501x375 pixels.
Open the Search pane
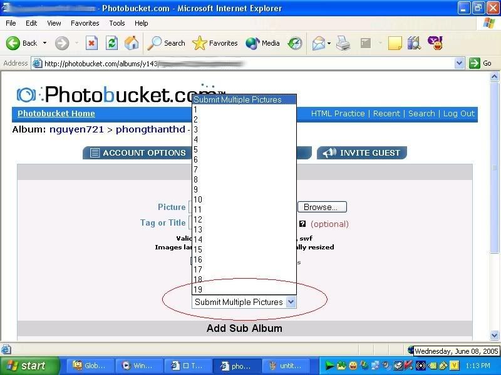[166, 43]
